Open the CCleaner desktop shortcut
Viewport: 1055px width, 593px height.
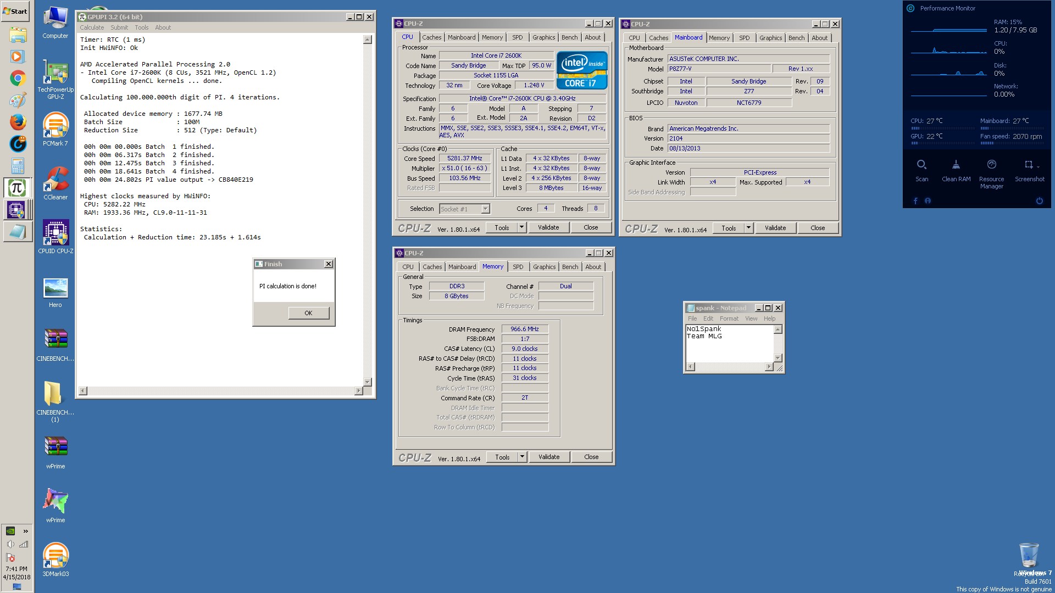click(55, 183)
